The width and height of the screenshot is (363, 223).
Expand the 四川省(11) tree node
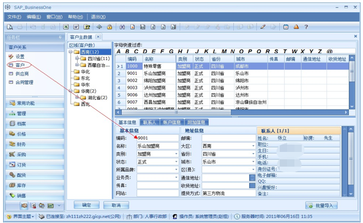(77, 58)
